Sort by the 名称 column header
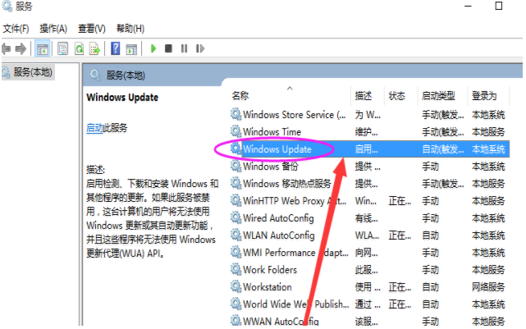 tap(240, 96)
